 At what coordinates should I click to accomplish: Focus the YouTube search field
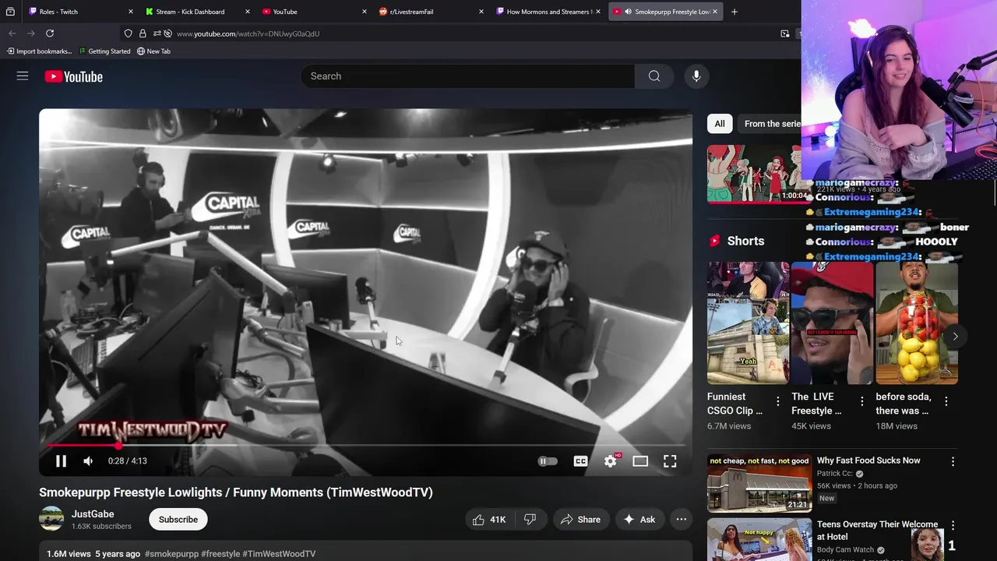467,76
